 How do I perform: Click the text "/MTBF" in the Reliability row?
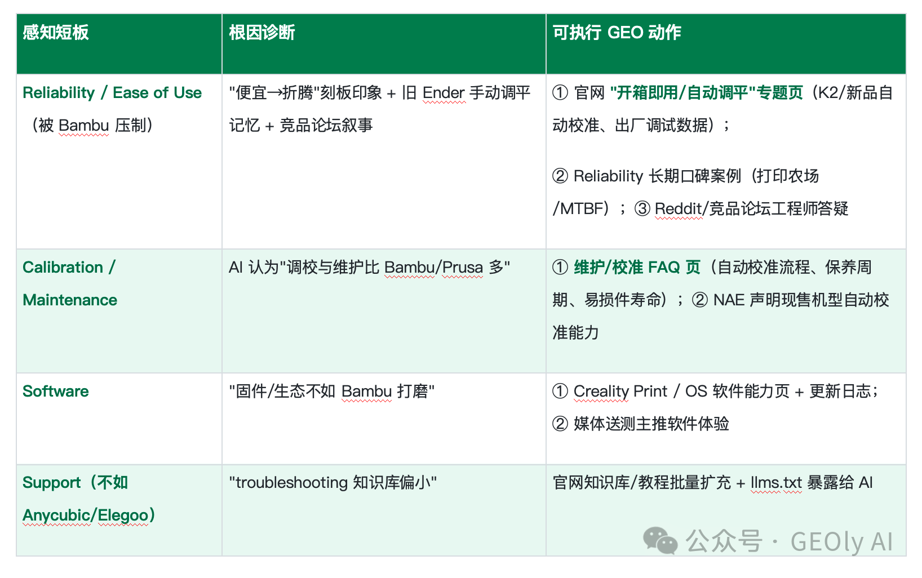pos(578,208)
